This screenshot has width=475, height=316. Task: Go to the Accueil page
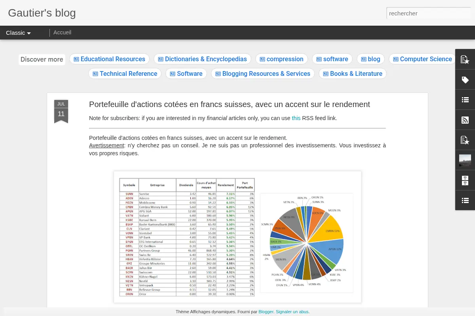(x=62, y=33)
